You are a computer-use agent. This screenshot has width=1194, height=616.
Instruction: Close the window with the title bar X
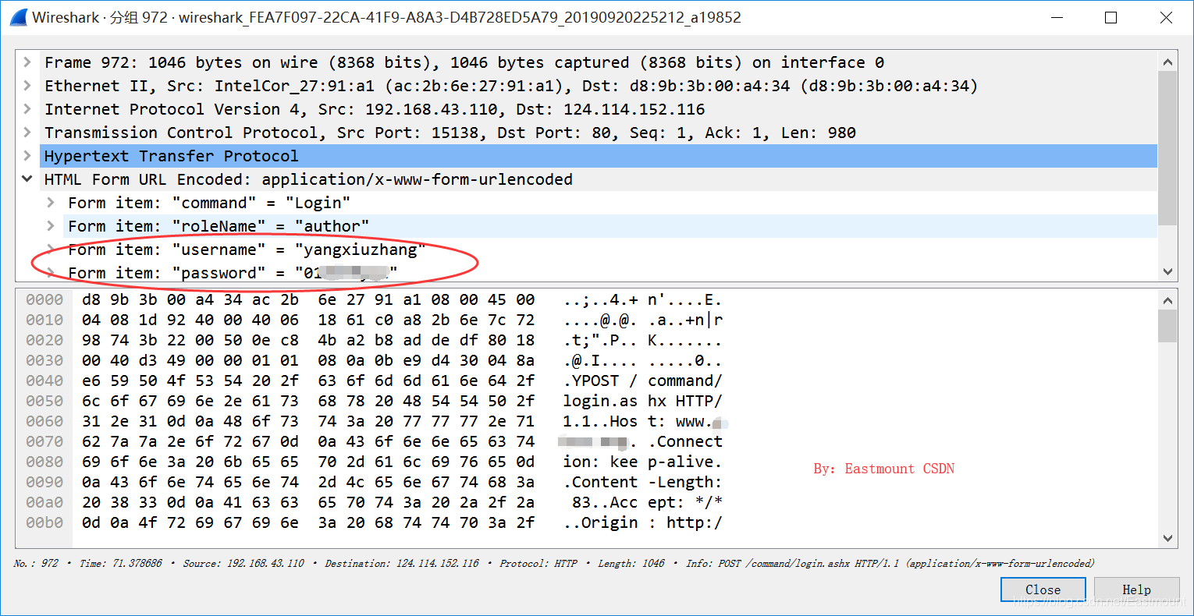(1166, 17)
